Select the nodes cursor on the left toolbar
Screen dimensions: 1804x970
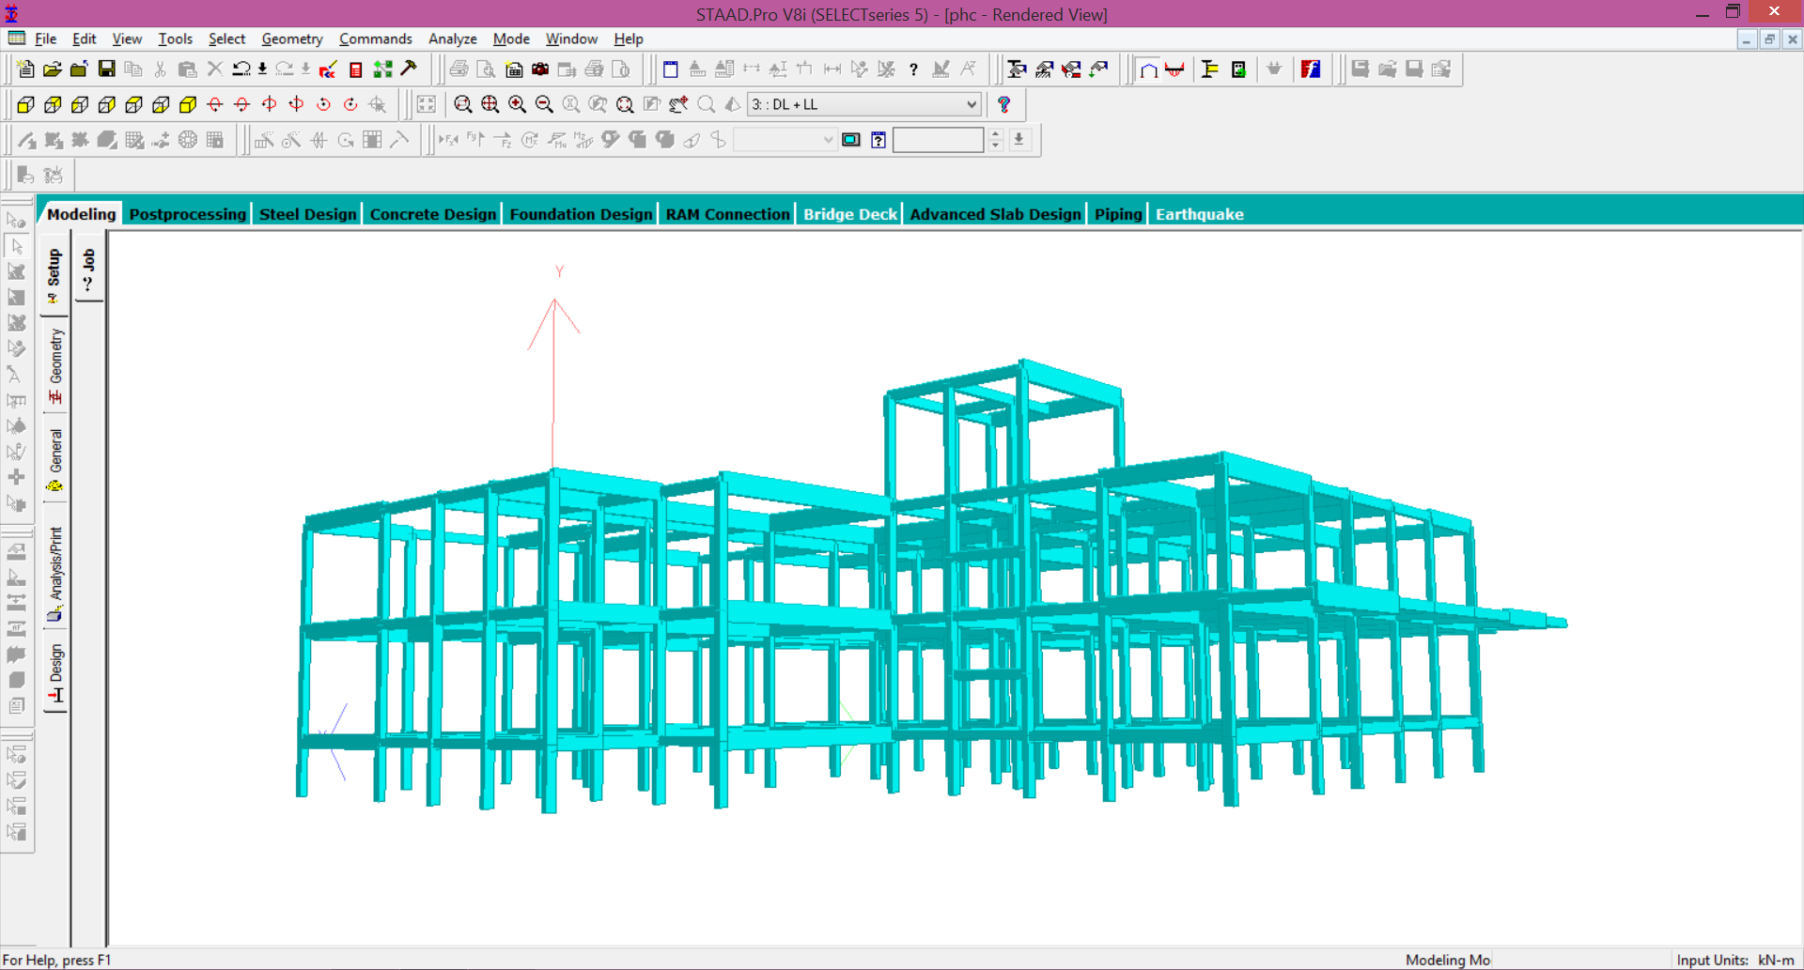click(16, 220)
